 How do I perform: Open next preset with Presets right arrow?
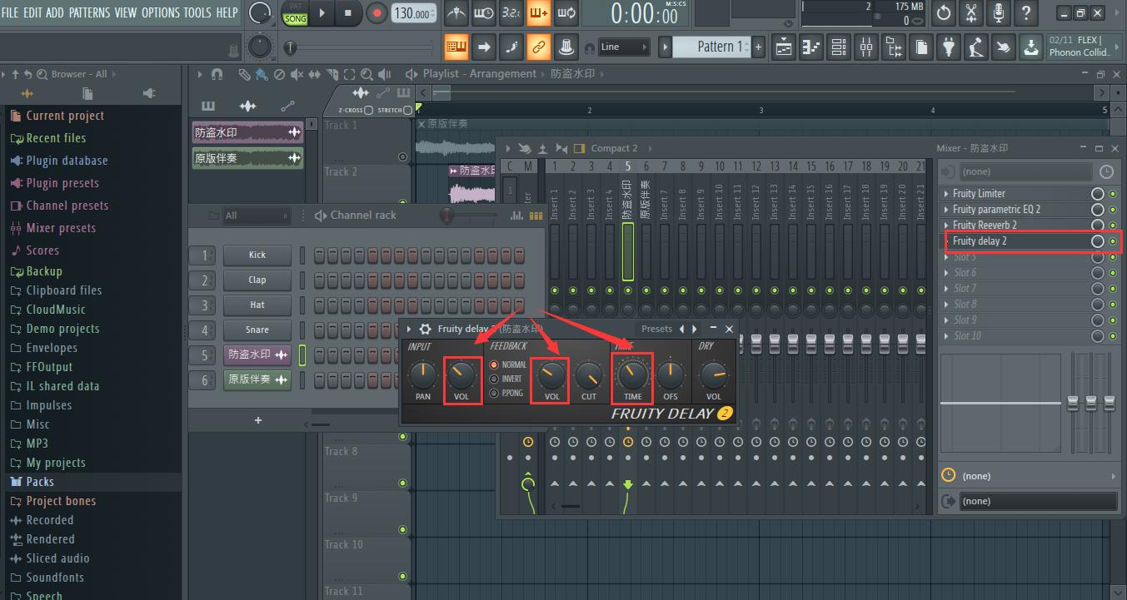click(x=694, y=329)
